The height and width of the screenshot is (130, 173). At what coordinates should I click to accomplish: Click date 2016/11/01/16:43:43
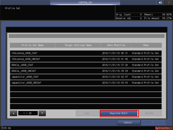115,83
